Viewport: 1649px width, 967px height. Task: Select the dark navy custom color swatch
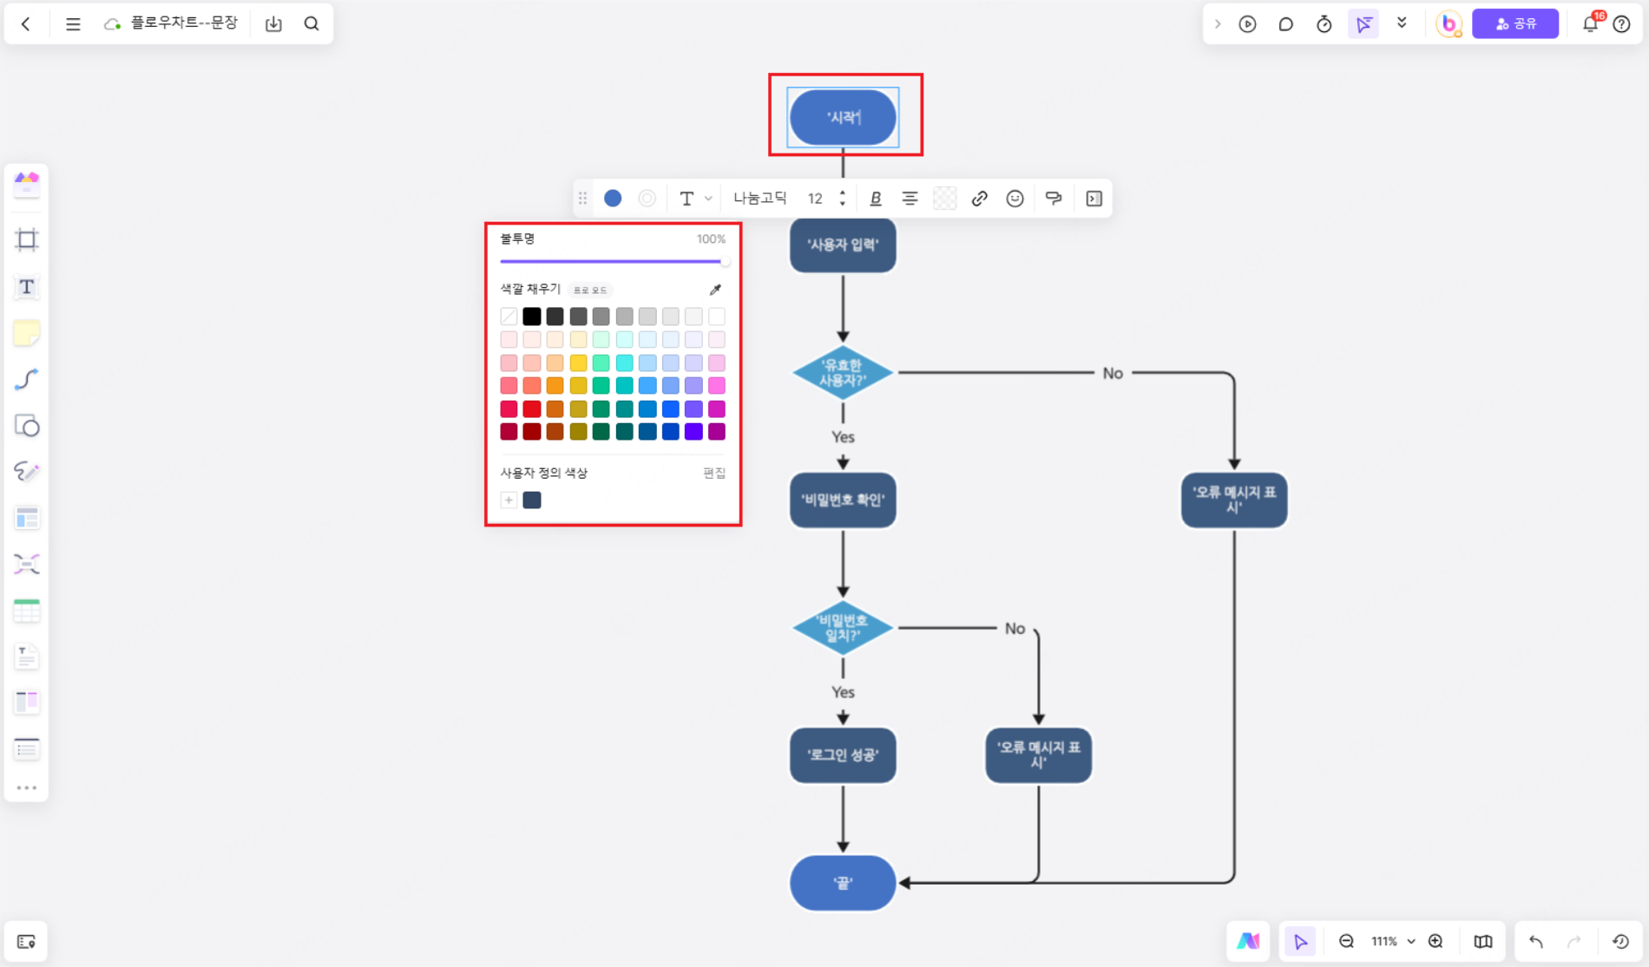(x=532, y=500)
